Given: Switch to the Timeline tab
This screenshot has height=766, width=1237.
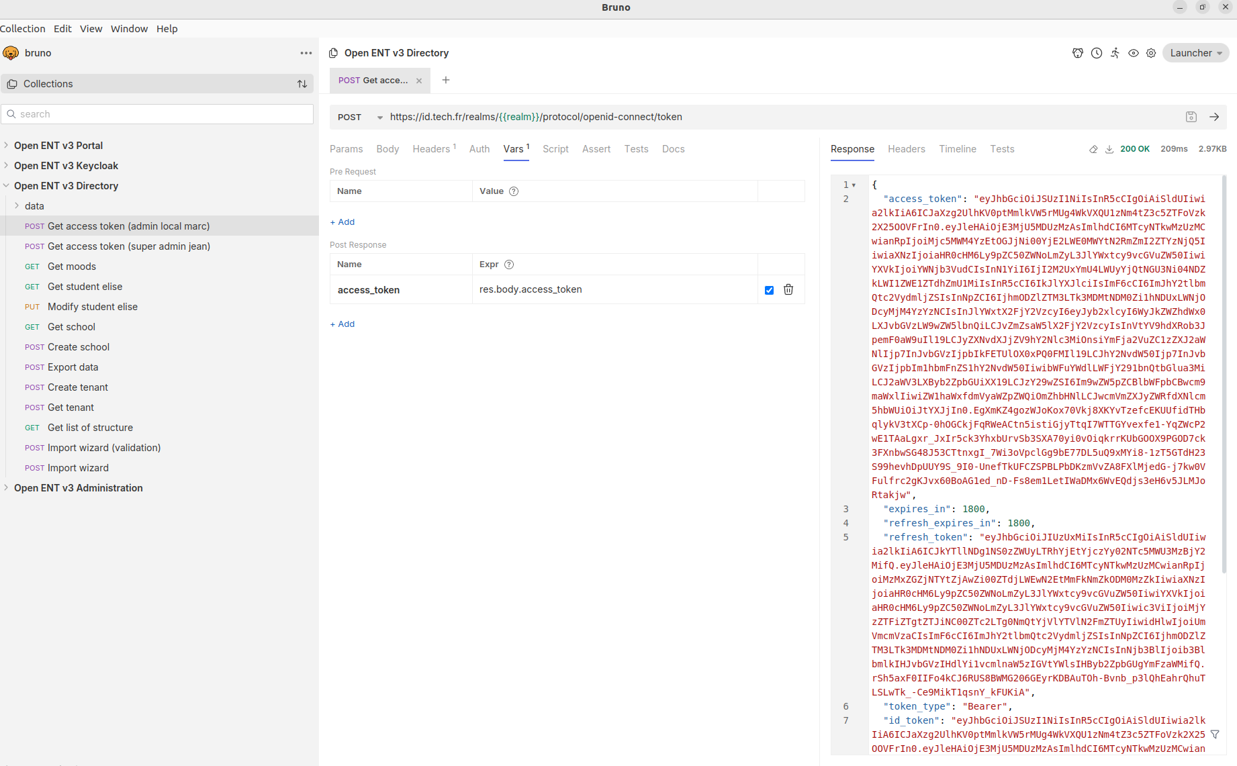Looking at the screenshot, I should click(958, 149).
